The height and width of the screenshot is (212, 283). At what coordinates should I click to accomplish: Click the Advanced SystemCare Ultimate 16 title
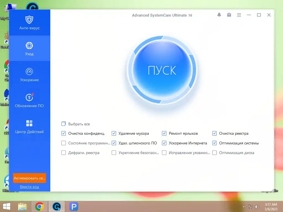162,15
